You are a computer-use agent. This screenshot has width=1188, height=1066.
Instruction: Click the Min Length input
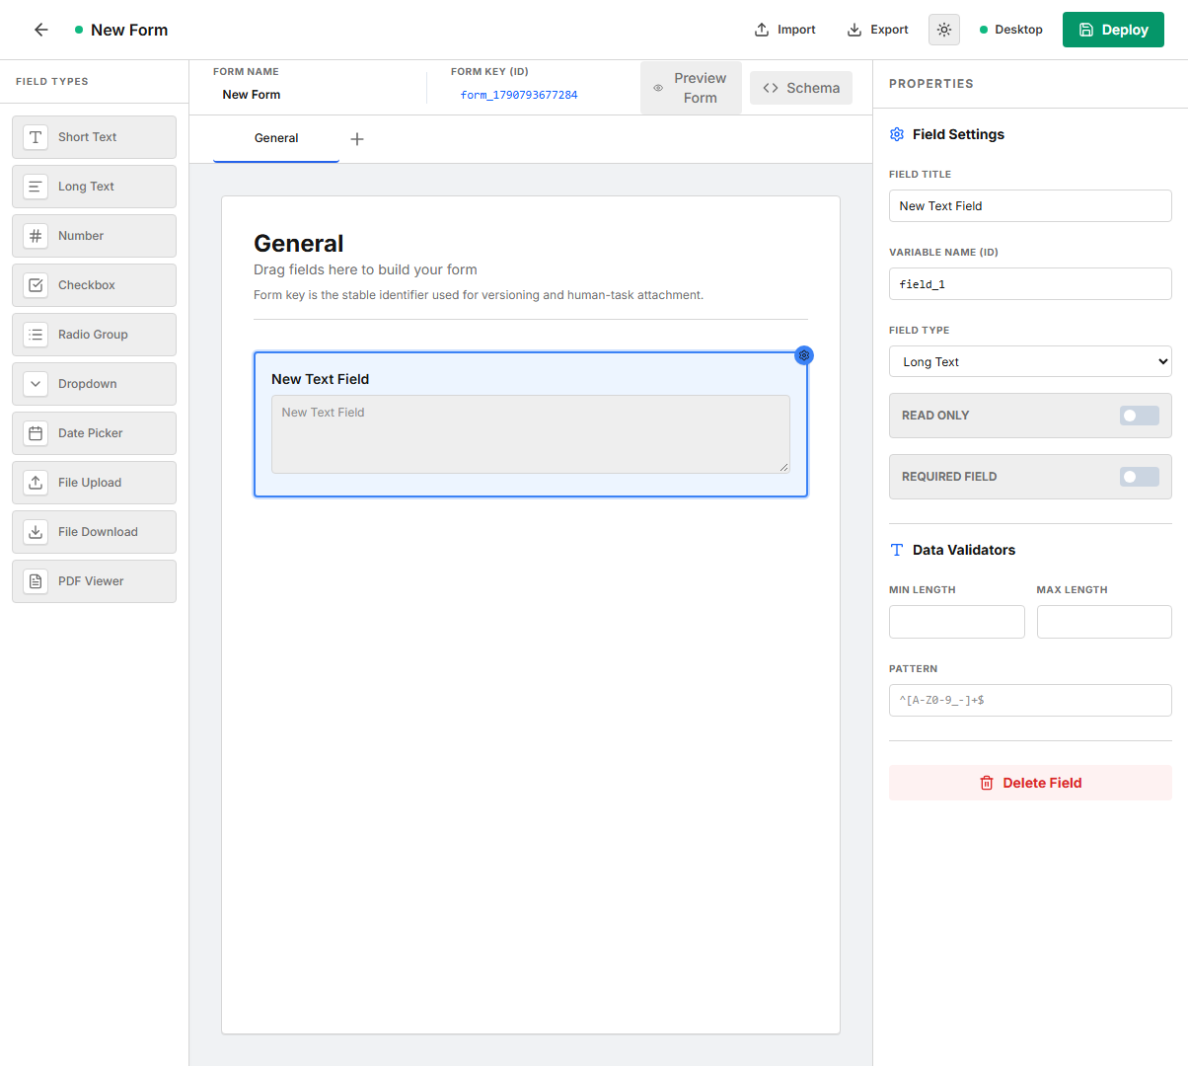point(957,622)
